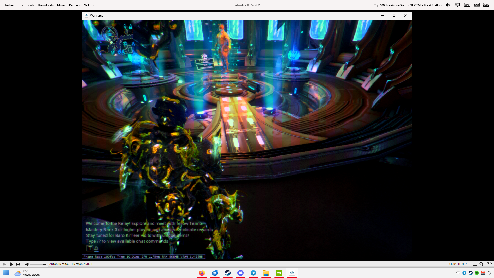This screenshot has height=278, width=494.
Task: Click the green Razer tray icon
Action: 477,273
